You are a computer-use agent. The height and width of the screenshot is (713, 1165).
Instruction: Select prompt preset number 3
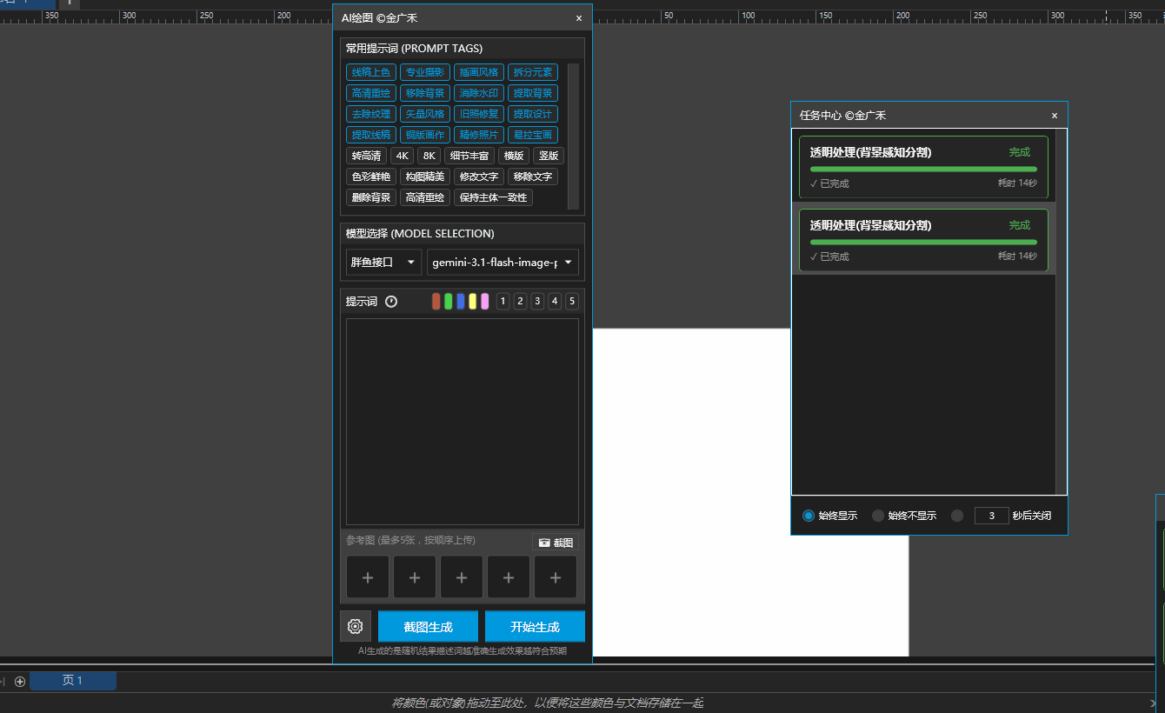click(537, 302)
